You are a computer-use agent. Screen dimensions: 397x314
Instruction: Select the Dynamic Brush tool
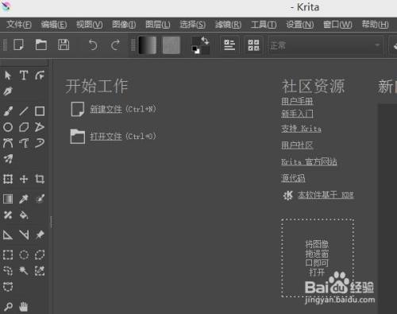40,143
